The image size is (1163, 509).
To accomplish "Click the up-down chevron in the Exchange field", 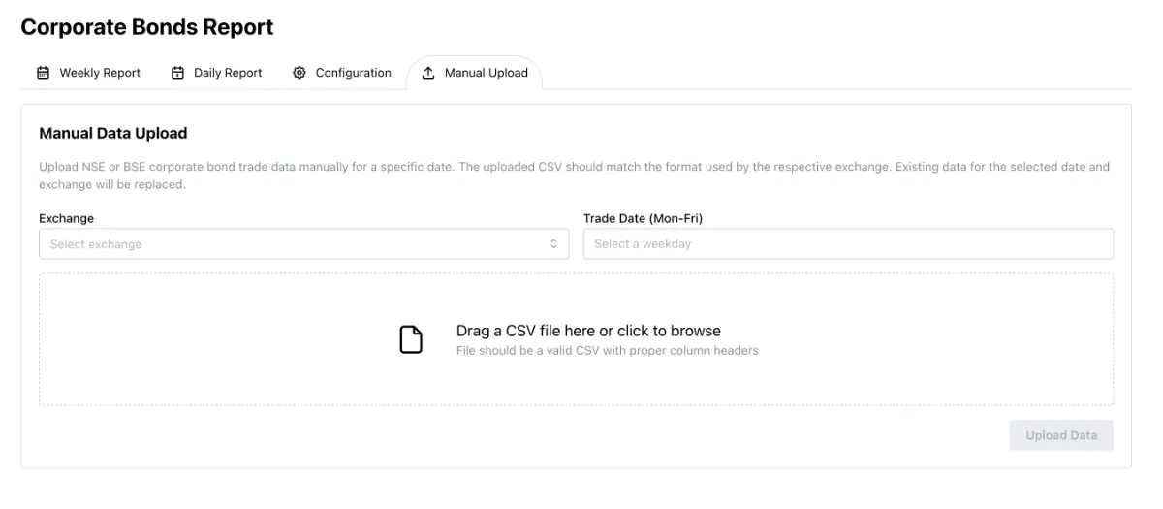I will (553, 244).
